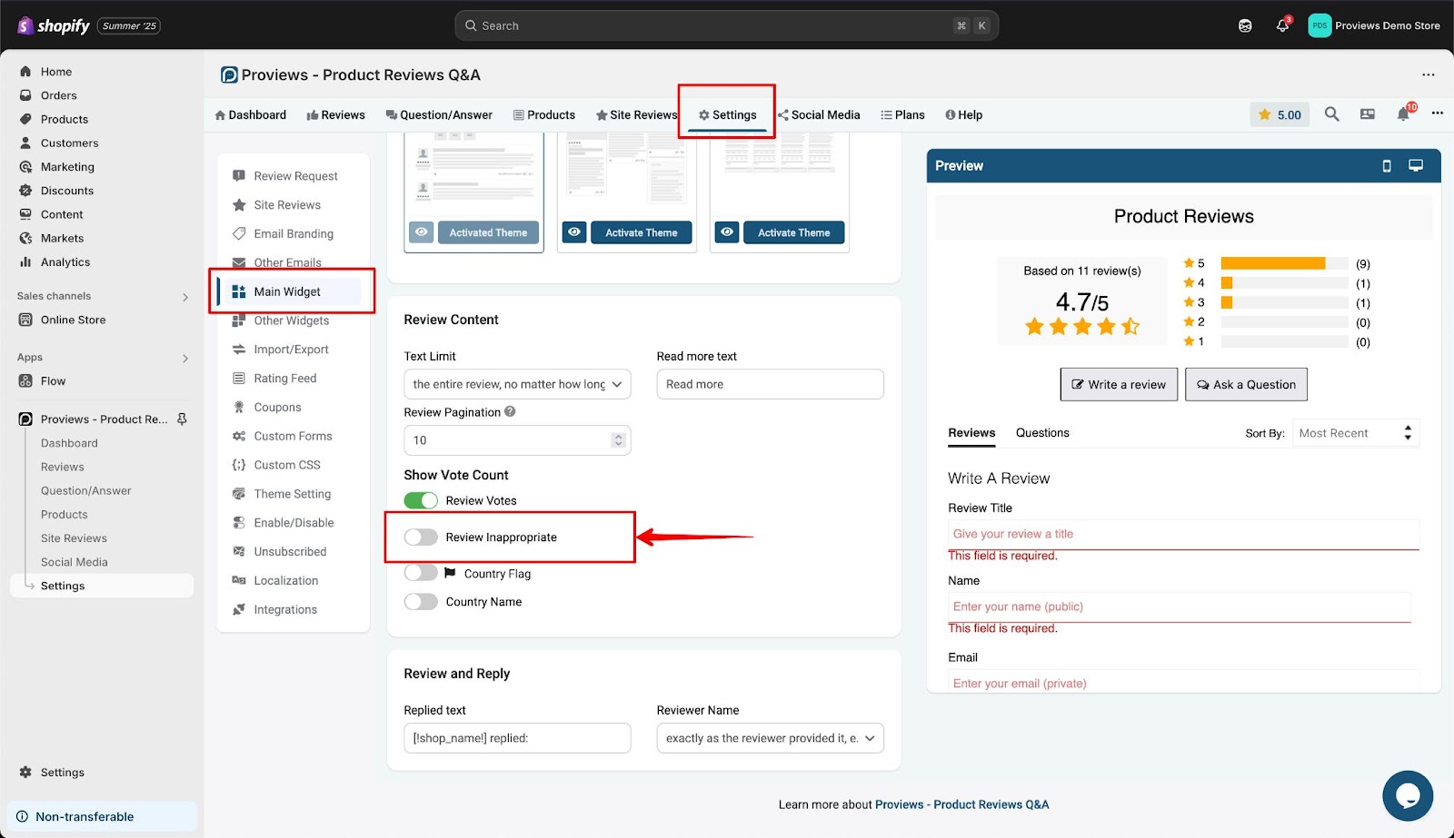Expand Apps section in sidebar

click(185, 359)
